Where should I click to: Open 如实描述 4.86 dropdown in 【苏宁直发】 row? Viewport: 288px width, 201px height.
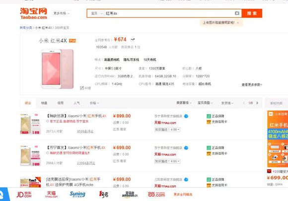tap(167, 161)
